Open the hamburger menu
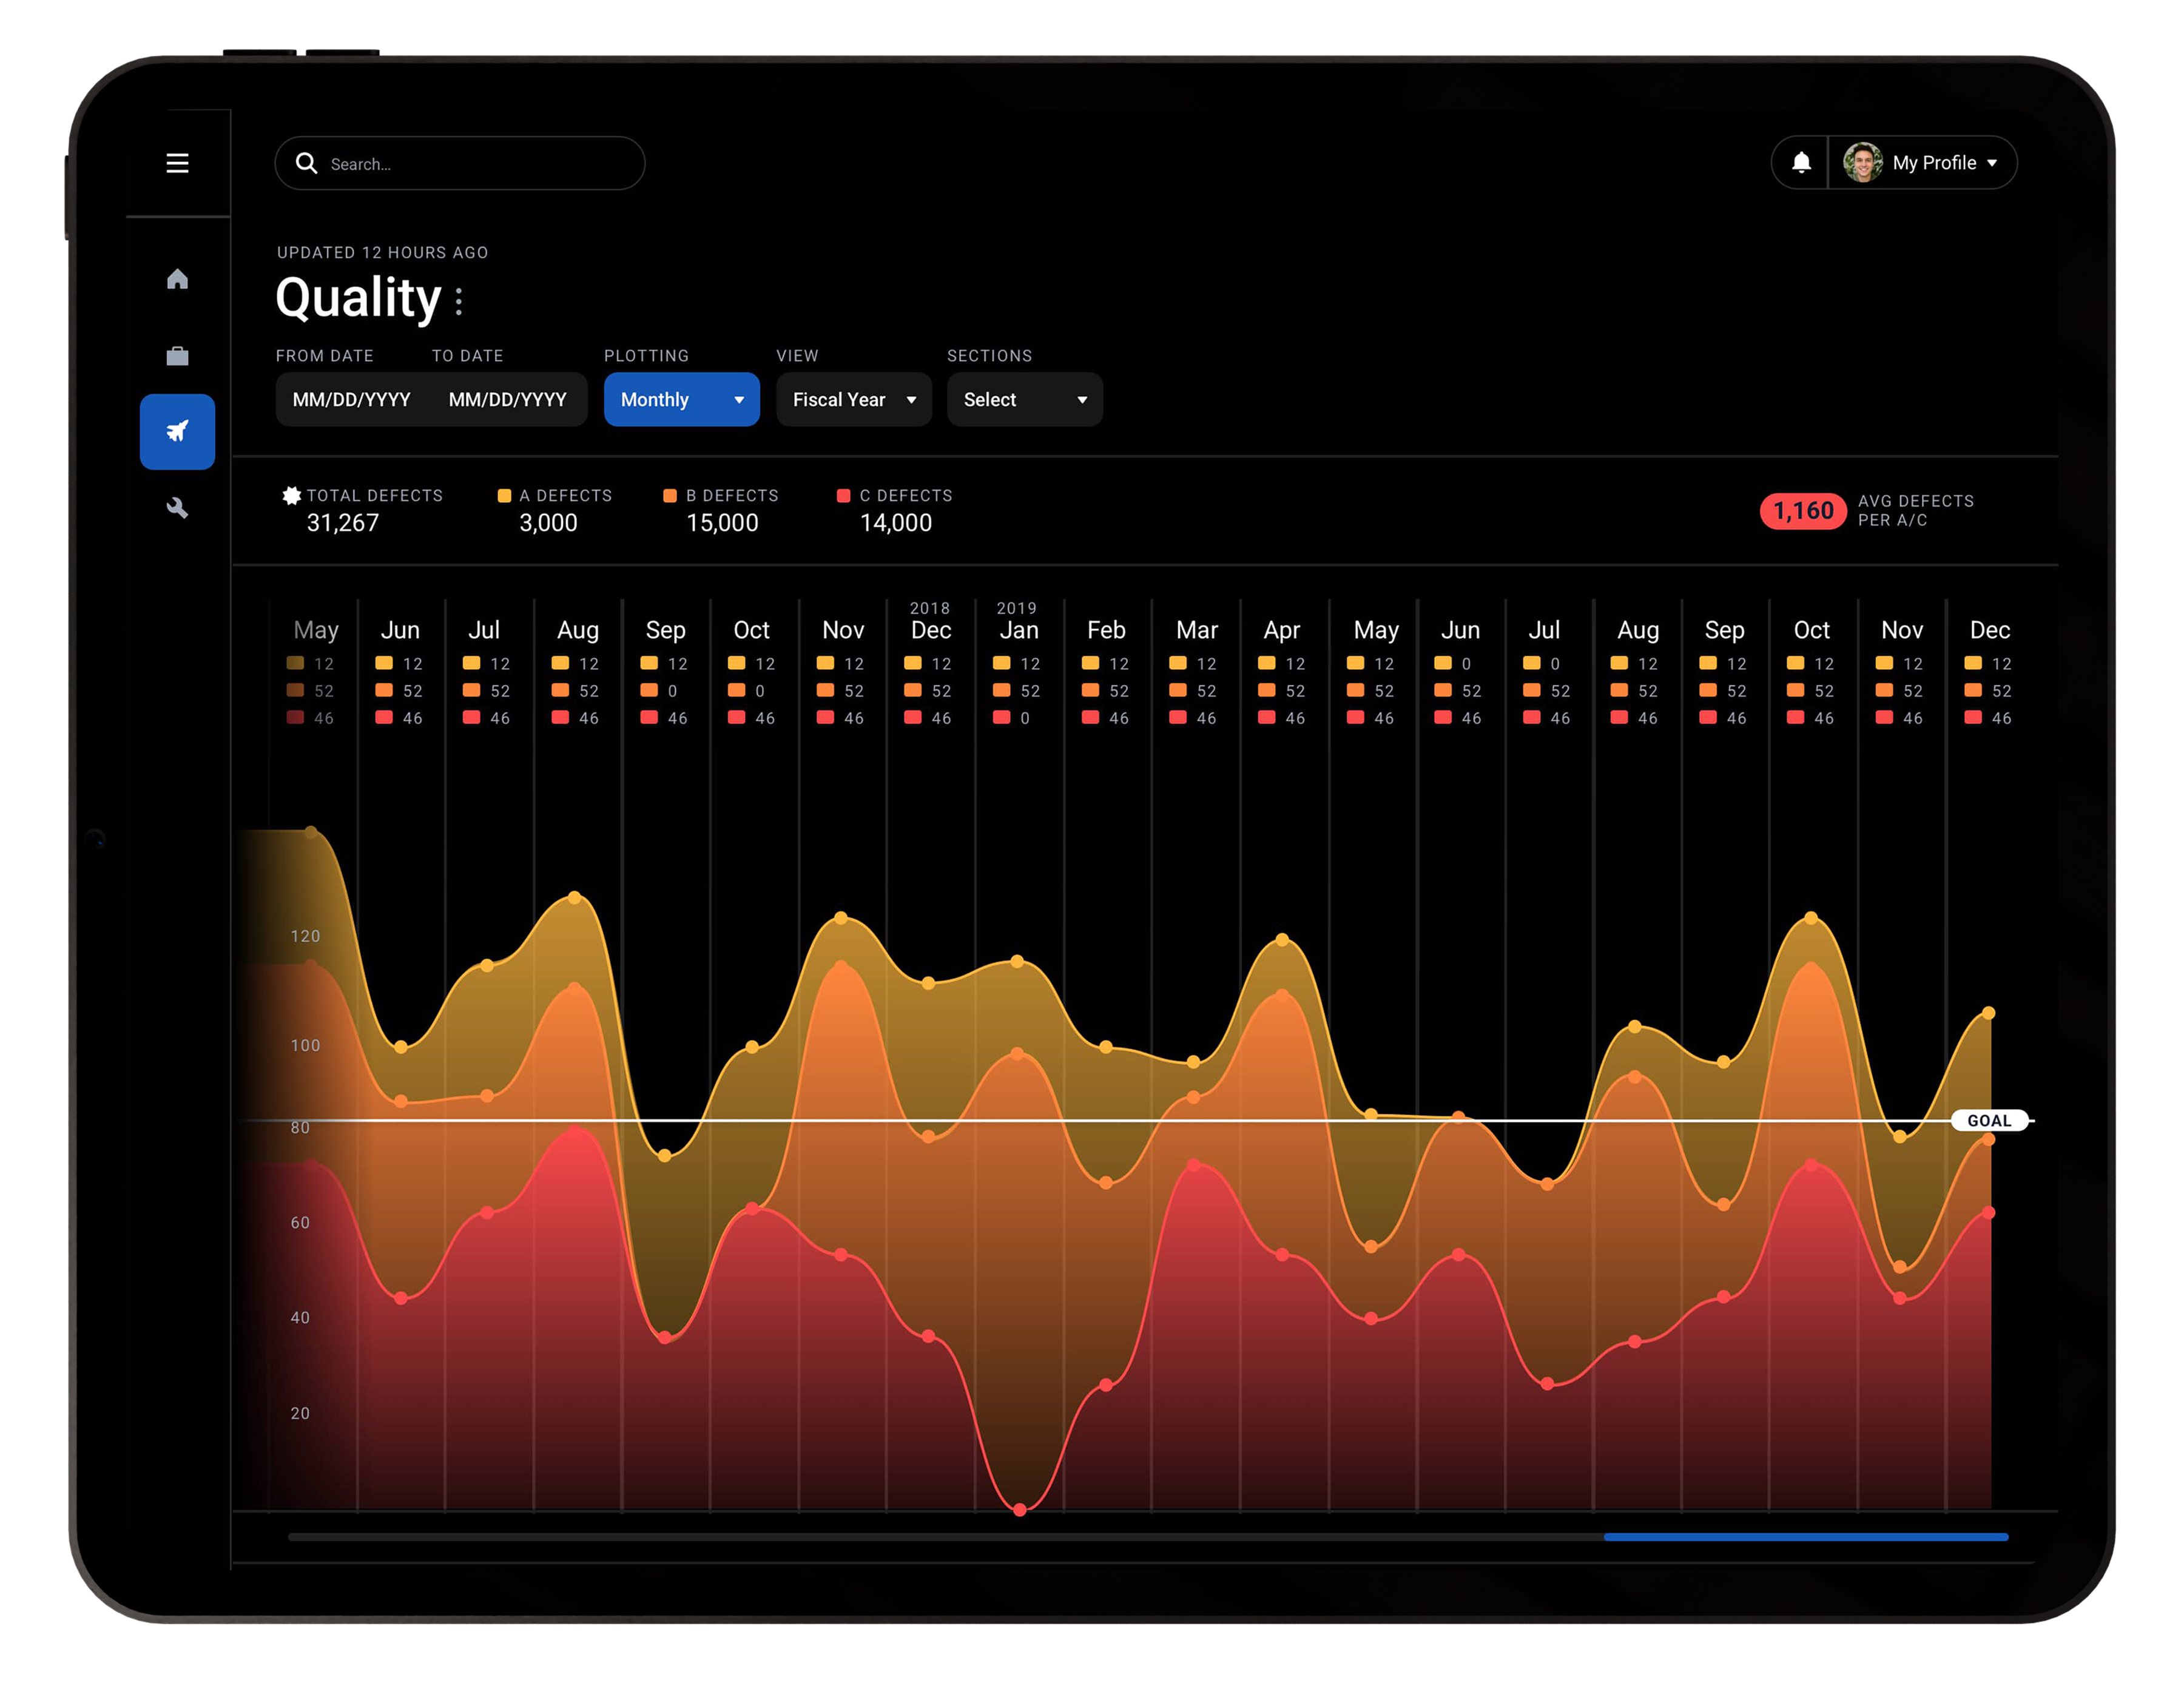 177,163
